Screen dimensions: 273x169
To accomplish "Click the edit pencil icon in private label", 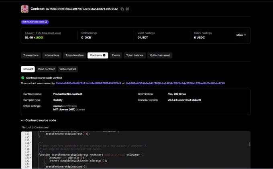I will pyautogui.click(x=46, y=22).
